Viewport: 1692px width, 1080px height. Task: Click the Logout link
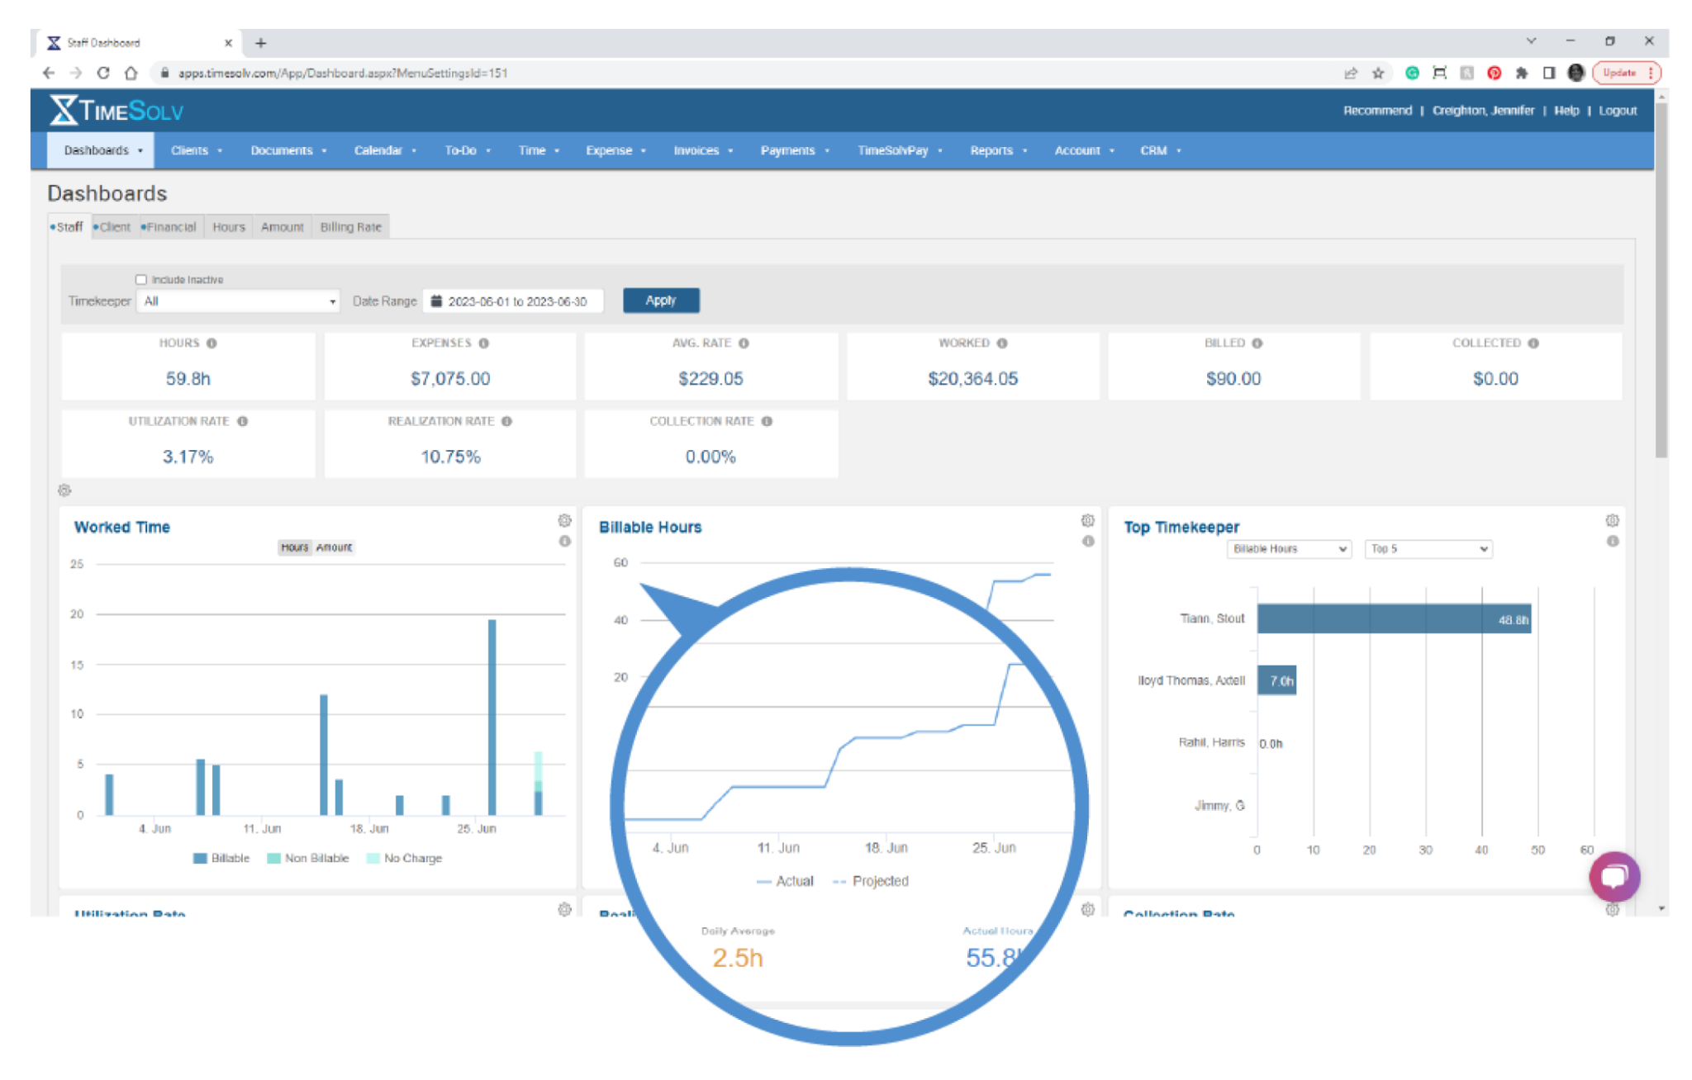pos(1617,111)
